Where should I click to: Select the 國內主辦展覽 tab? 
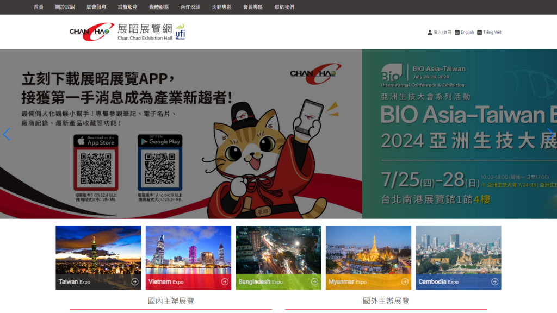pyautogui.click(x=171, y=301)
